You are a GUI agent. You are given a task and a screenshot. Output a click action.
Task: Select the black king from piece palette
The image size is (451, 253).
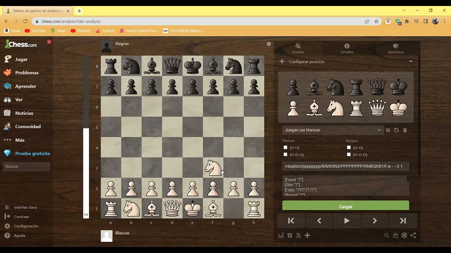[398, 87]
